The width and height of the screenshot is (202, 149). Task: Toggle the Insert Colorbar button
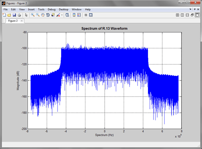(74, 15)
